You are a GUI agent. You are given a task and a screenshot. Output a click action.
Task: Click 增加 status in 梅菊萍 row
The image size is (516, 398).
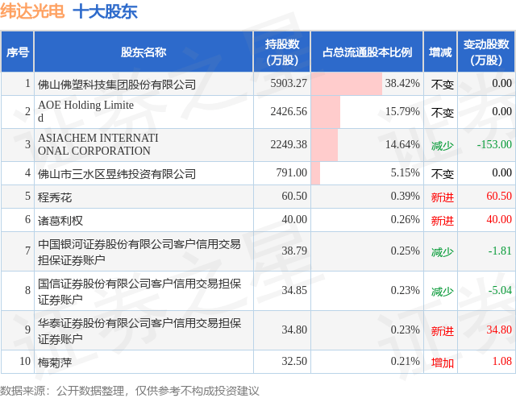point(443,363)
